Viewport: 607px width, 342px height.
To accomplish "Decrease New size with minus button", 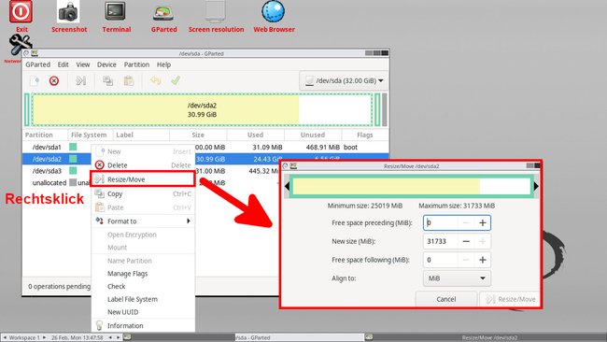I will point(466,241).
